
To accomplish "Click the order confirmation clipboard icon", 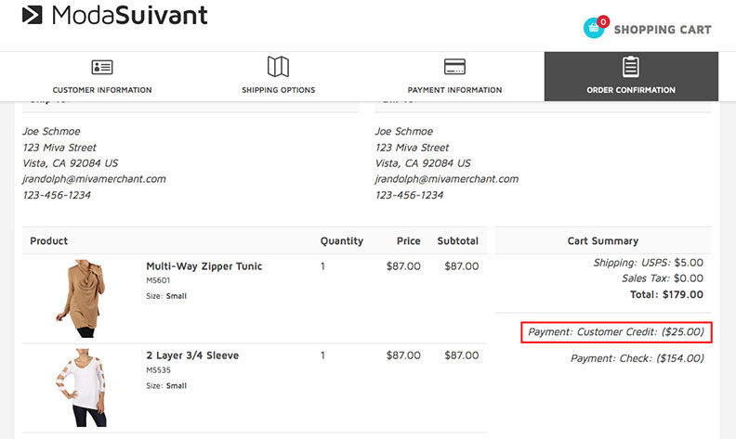I will (631, 67).
